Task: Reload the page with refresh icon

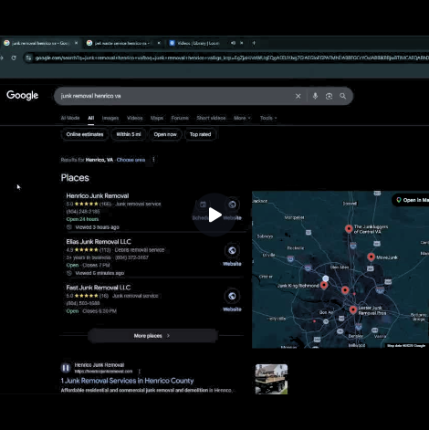Action: point(14,58)
